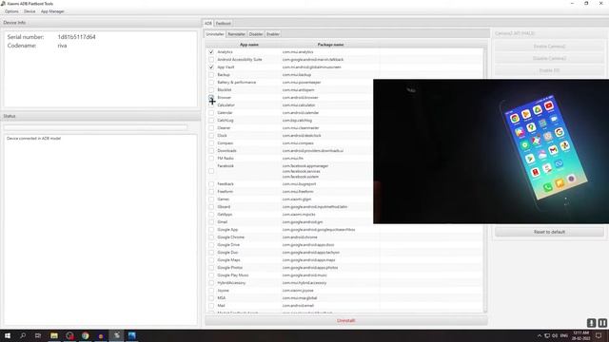
Task: Check the Calendar checkbox
Action: 211,113
